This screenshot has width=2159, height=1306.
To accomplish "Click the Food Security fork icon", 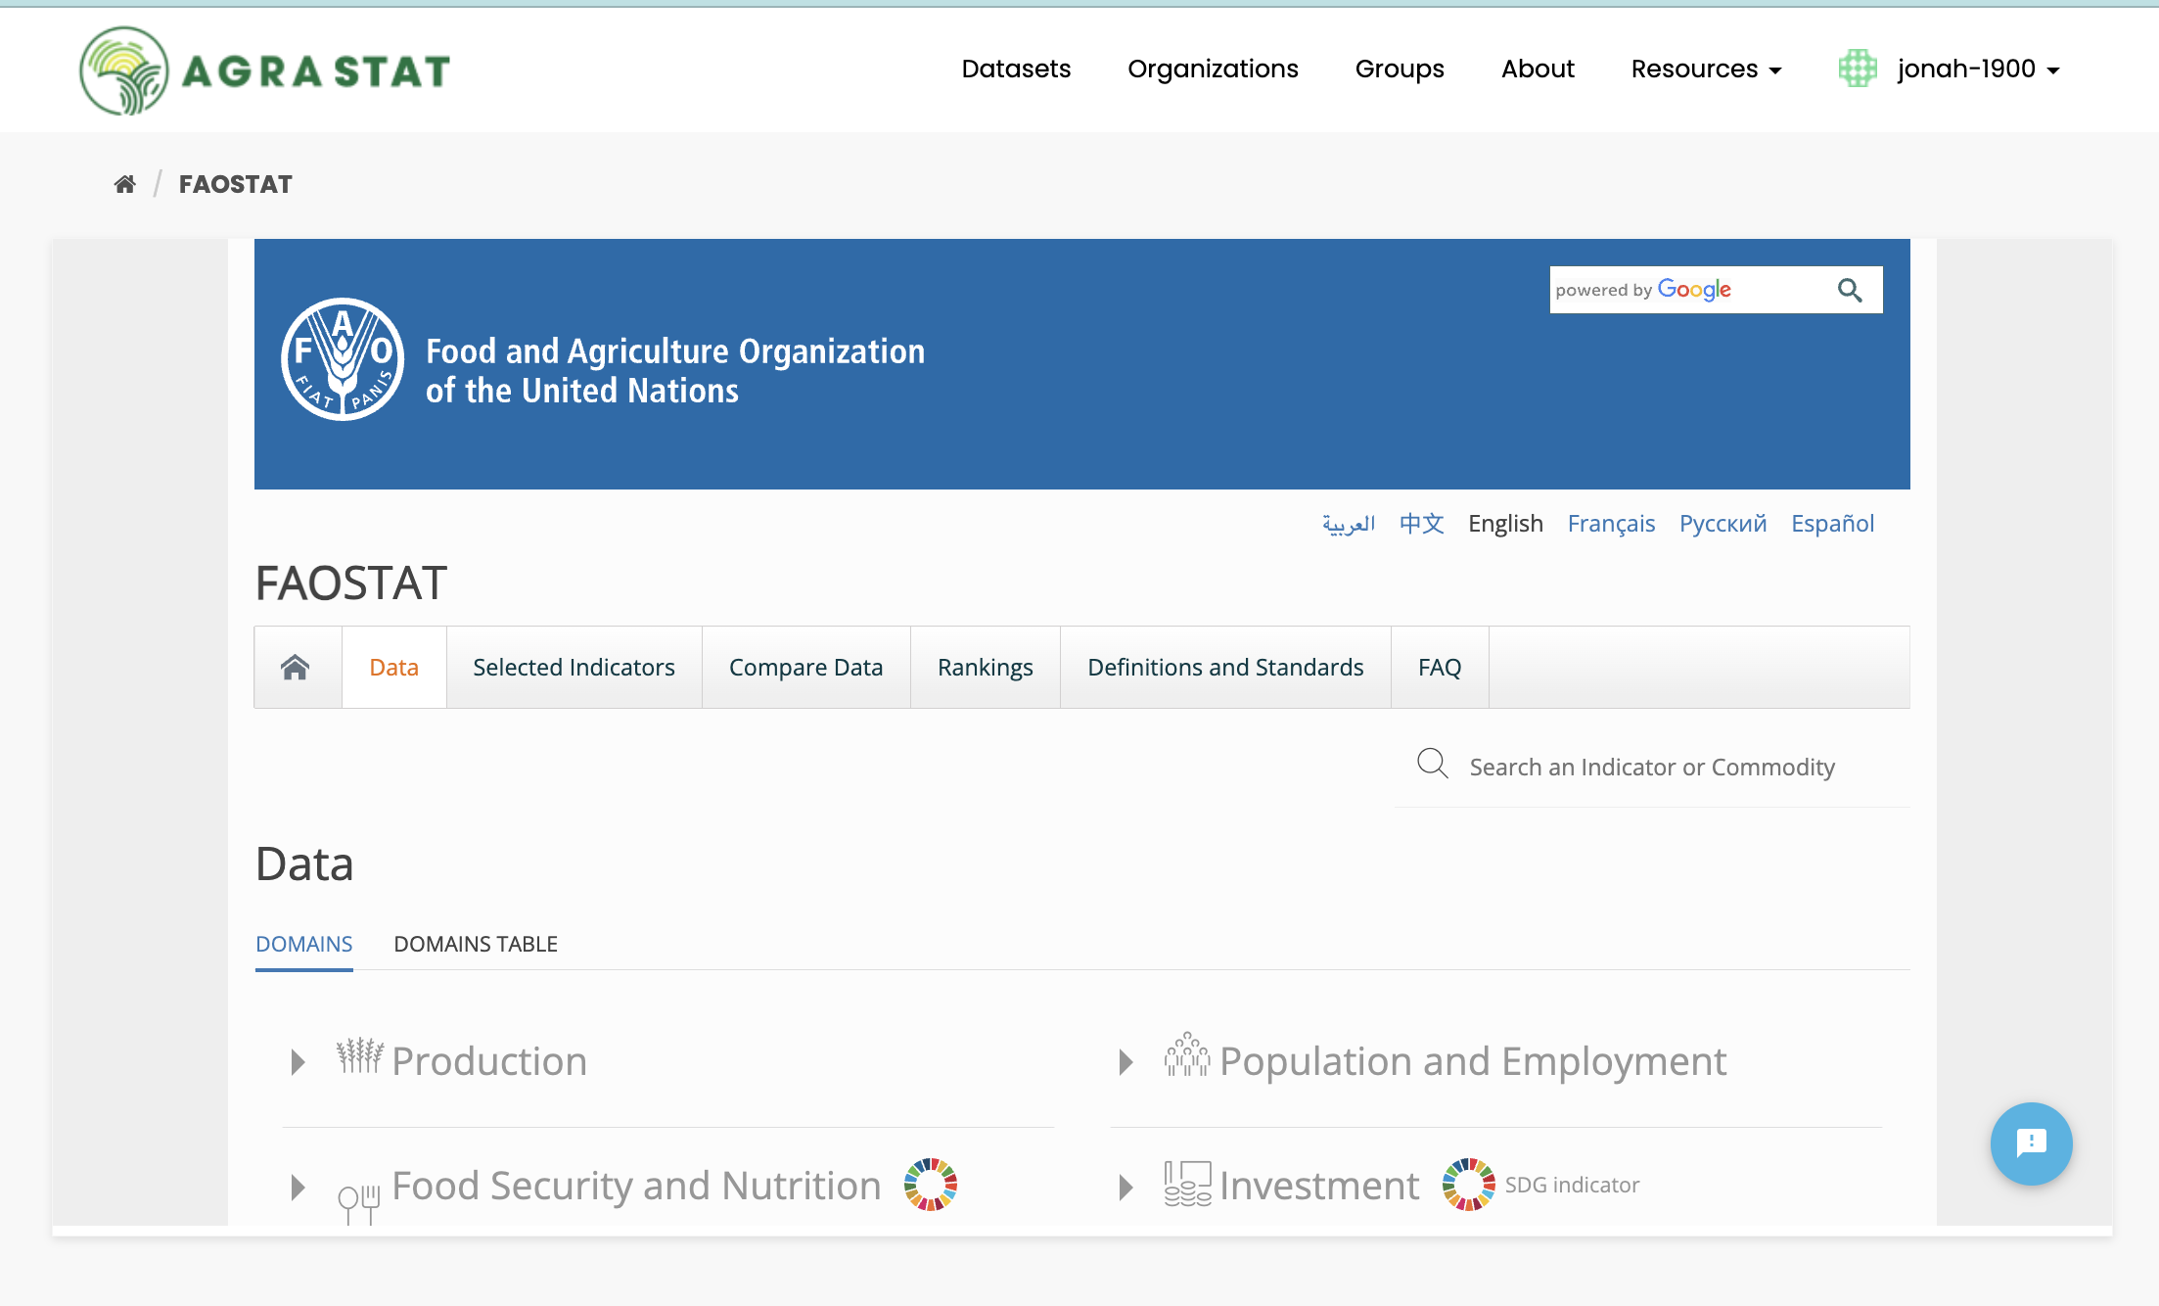I will coord(359,1203).
